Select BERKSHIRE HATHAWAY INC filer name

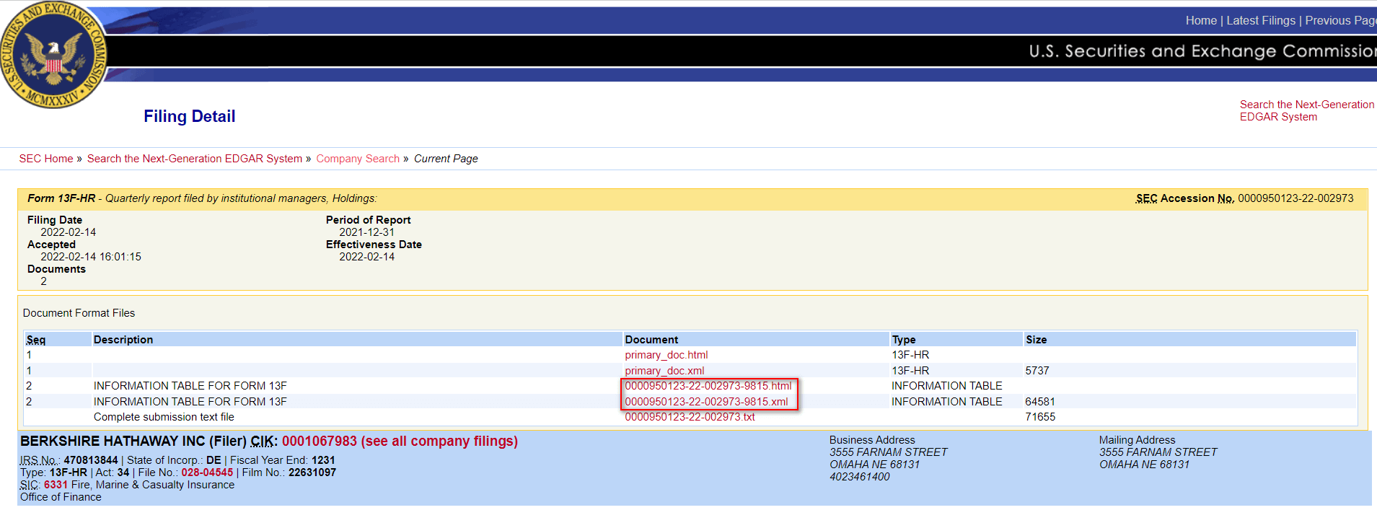113,441
